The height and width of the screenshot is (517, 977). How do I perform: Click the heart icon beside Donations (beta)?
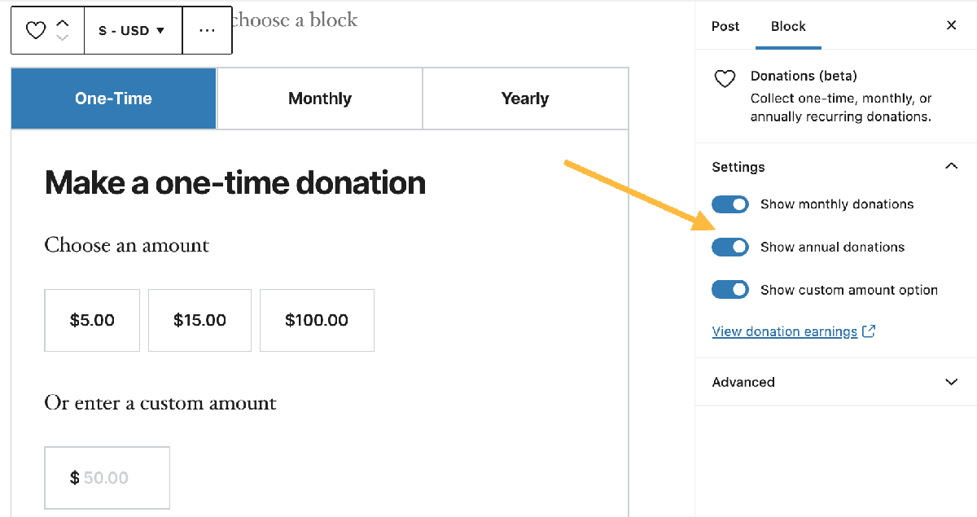(725, 79)
